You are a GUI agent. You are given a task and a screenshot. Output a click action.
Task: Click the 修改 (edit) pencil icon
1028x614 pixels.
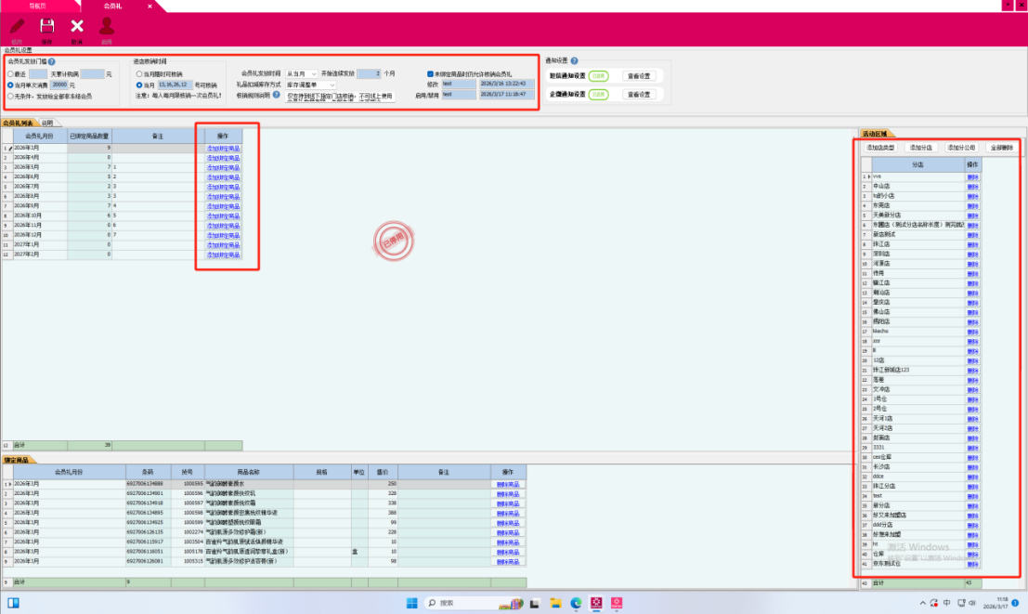[x=17, y=28]
